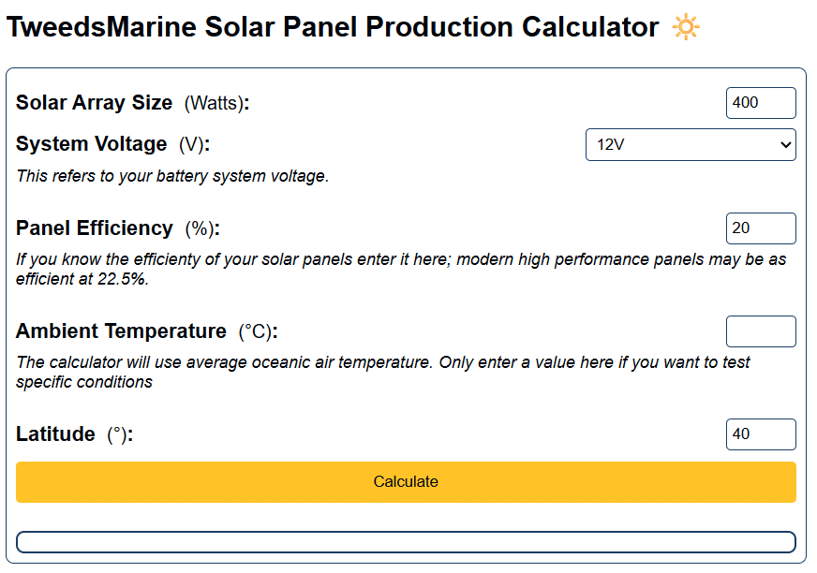The image size is (817, 573).
Task: Click the yellow Calculate bar
Action: pyautogui.click(x=406, y=482)
